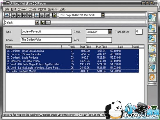Click the rewind playback button
The image size is (160, 120).
14,15
